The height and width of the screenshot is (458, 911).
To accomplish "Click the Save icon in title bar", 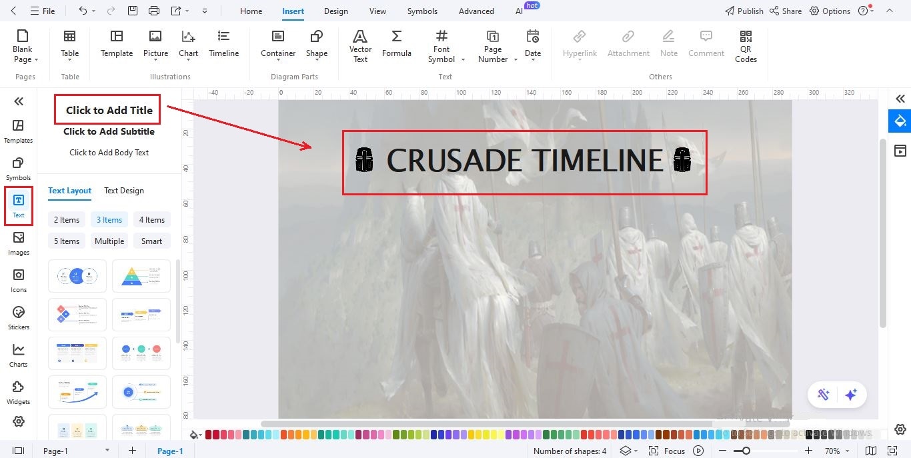I will click(x=132, y=11).
